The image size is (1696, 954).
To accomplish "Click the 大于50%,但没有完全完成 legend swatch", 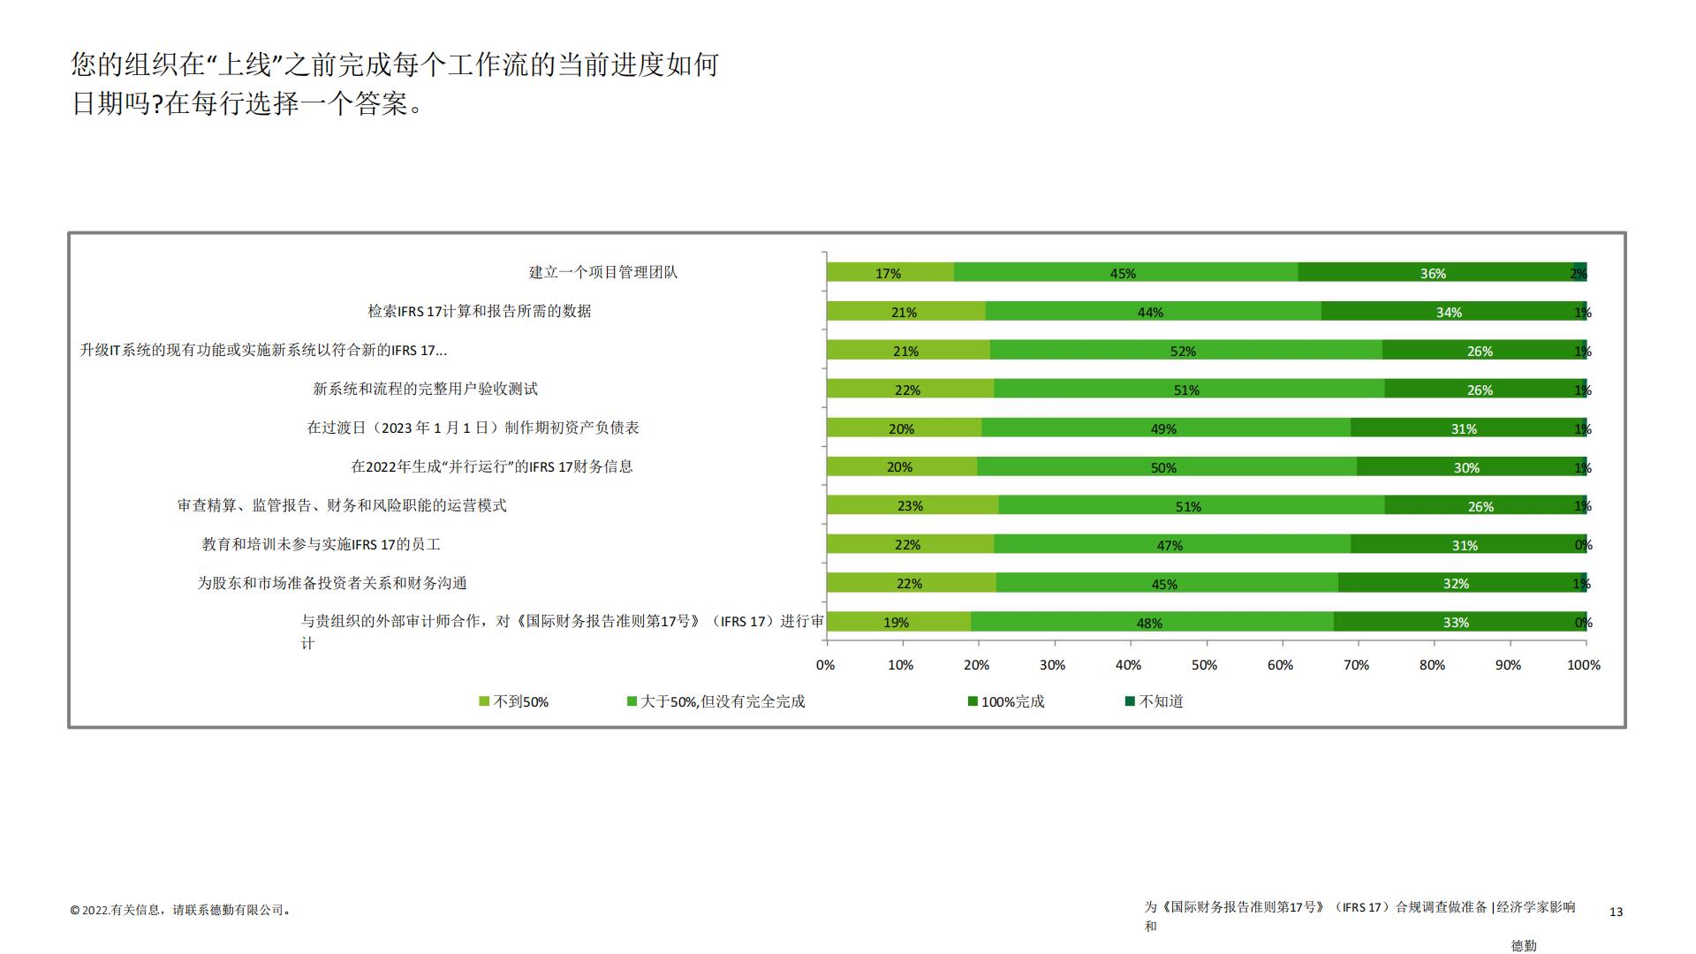I will [632, 701].
